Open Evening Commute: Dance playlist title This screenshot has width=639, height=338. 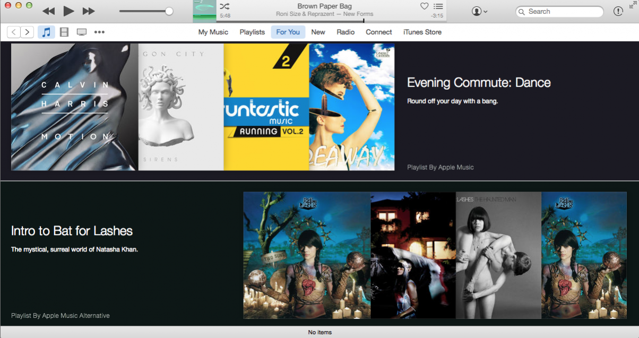coord(479,83)
